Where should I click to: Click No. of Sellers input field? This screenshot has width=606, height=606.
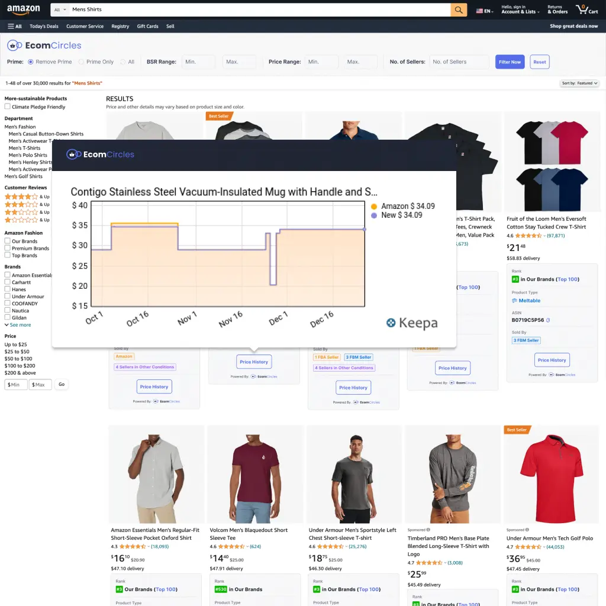459,62
